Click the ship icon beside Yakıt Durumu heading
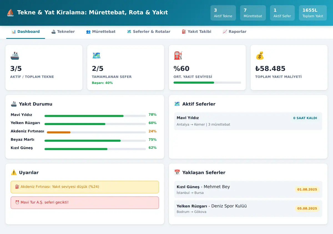 (14, 104)
